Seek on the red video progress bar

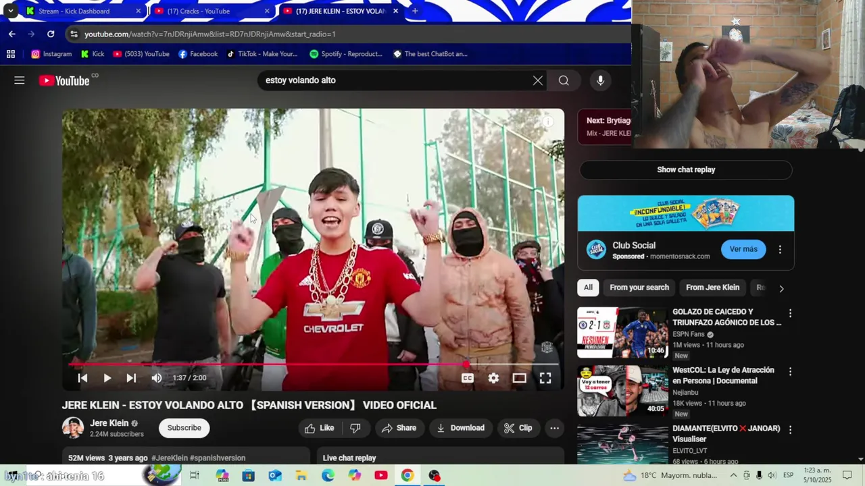313,364
